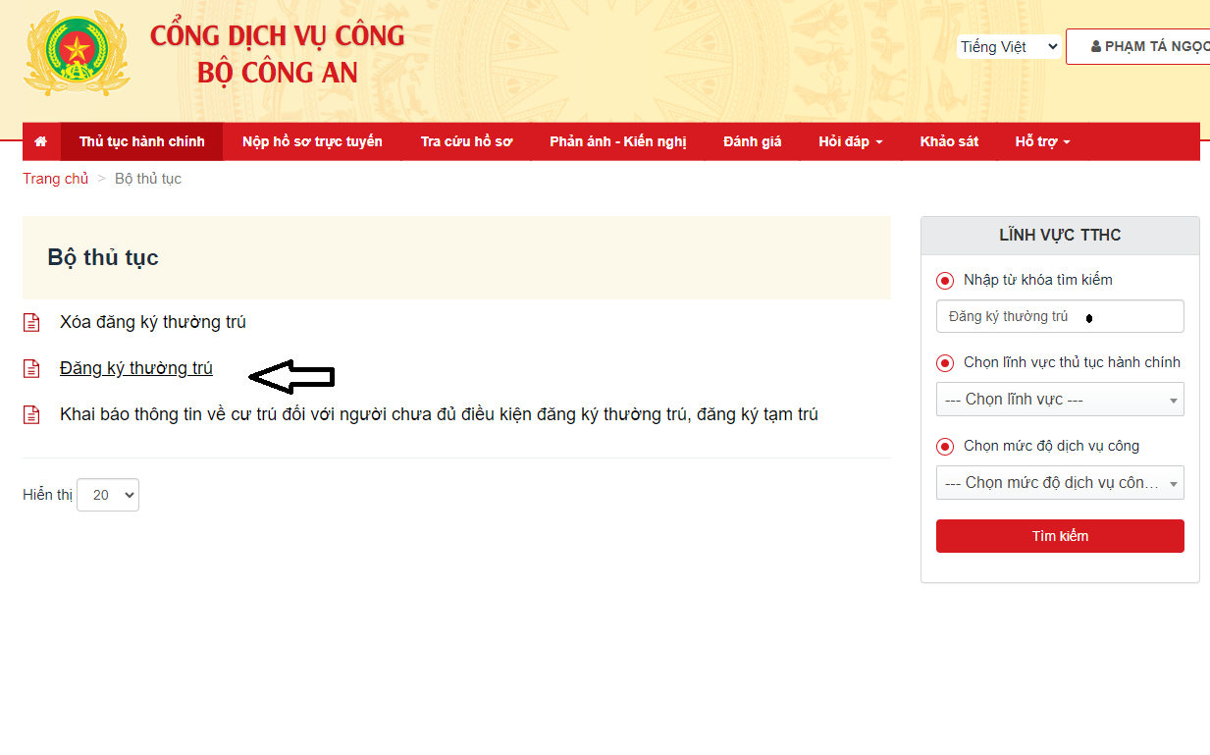Select the Chọn mức độ dịch vụ công radio
This screenshot has height=755, width=1210.
[945, 447]
